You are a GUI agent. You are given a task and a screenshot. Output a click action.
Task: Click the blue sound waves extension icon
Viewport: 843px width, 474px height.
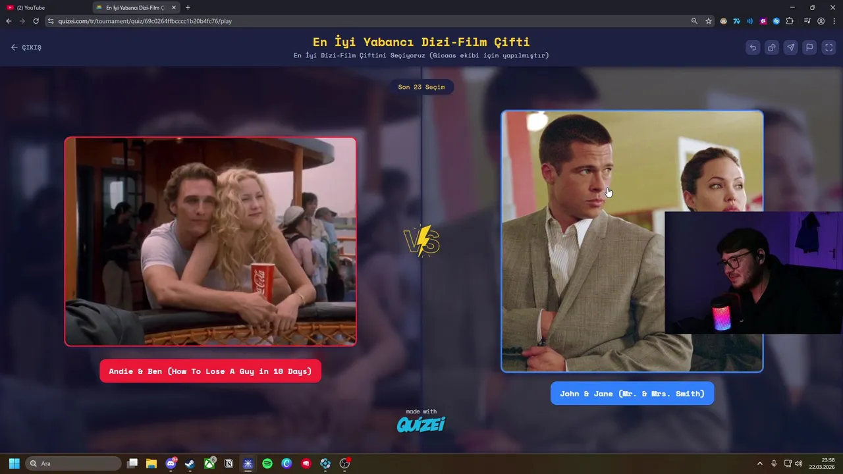click(750, 21)
